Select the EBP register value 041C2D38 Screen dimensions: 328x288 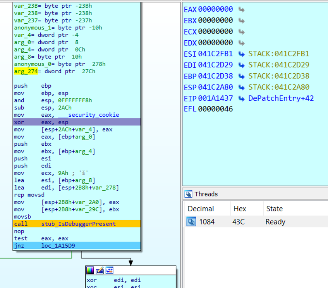pos(215,76)
